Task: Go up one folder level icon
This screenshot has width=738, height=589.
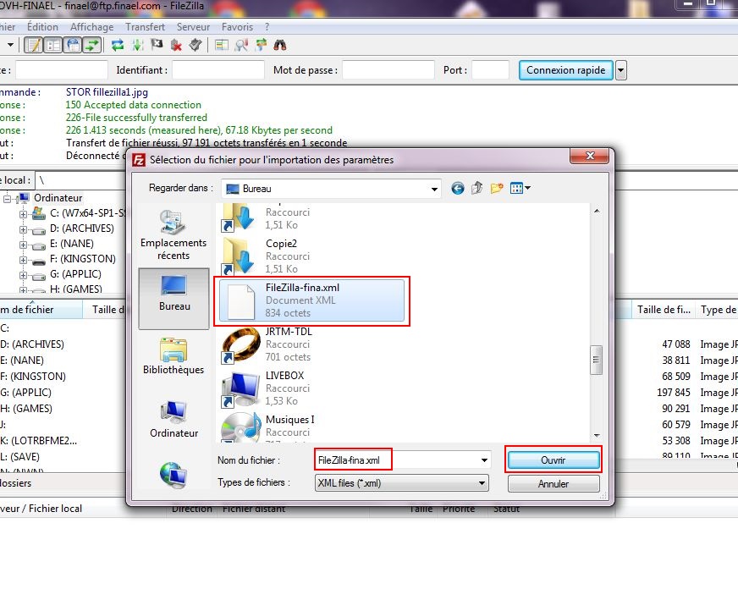Action: [x=477, y=188]
